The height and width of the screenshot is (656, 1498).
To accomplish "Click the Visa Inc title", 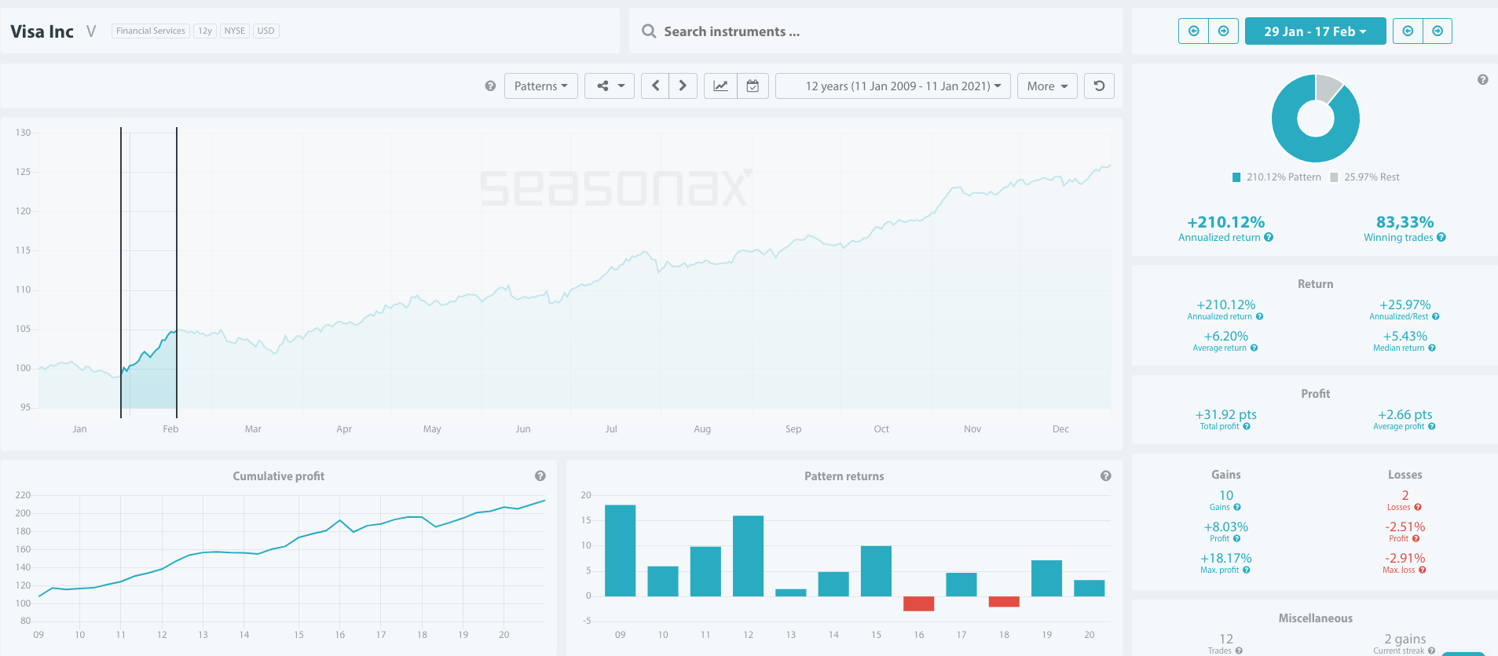I will click(x=42, y=31).
